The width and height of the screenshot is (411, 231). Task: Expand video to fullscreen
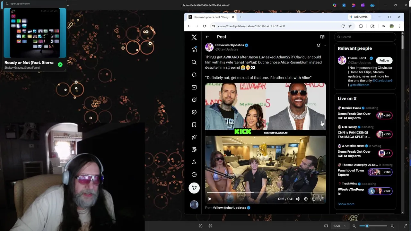tap(321, 199)
